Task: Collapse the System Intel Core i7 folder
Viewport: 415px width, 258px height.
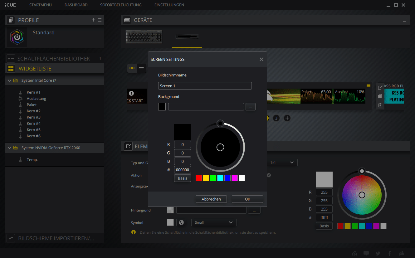Action: [x=9, y=80]
